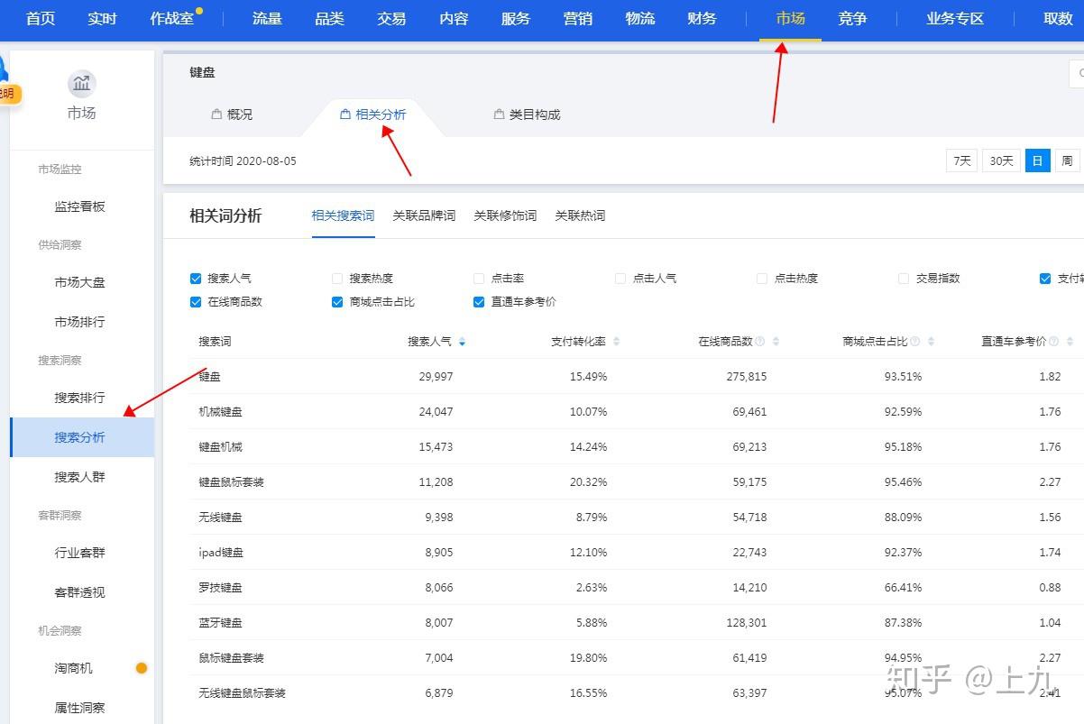This screenshot has width=1084, height=724.
Task: Click the 统计时间 2020-08-05 date text
Action: 243,161
